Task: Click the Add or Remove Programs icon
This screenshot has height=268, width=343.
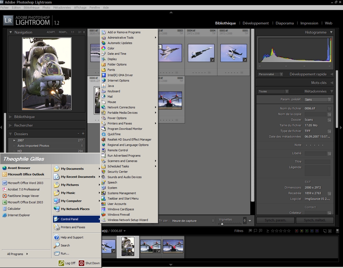Action: click(104, 32)
